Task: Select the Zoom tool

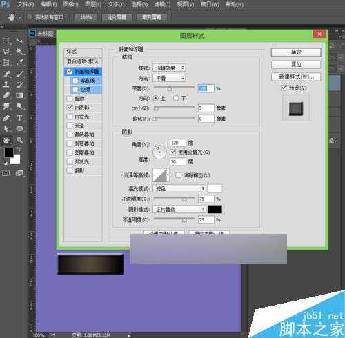Action: click(x=19, y=140)
